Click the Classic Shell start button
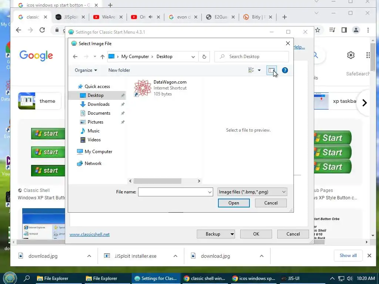 tap(9, 278)
